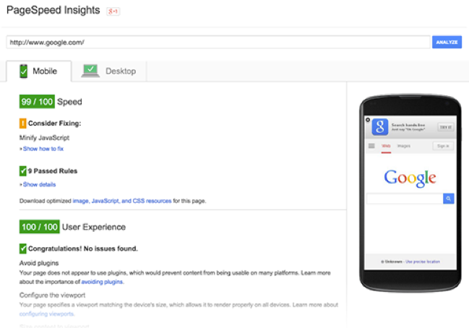469x328 pixels.
Task: Dismiss the banner with close icon in preview
Action: pyautogui.click(x=368, y=120)
